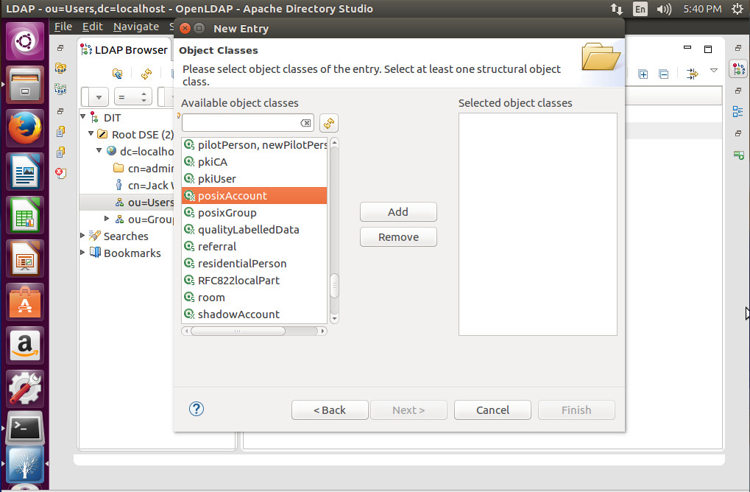Click the Link with Editor arrows icon

(692, 74)
